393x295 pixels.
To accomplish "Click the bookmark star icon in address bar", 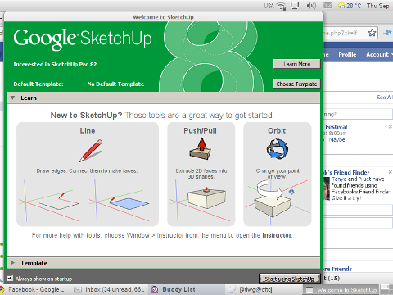I will pyautogui.click(x=372, y=33).
